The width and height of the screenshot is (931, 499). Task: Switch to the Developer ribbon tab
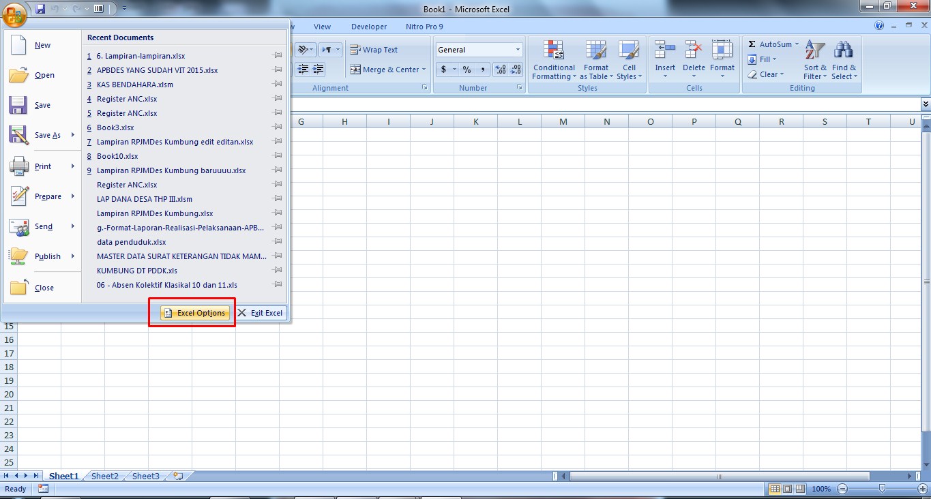369,27
